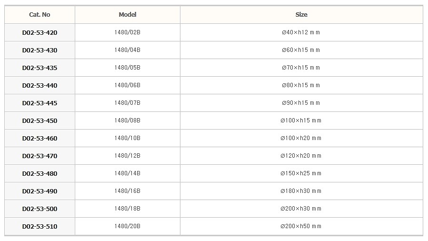Select model 1480/07B cell
Viewport: 428px width, 241px height.
(128, 103)
